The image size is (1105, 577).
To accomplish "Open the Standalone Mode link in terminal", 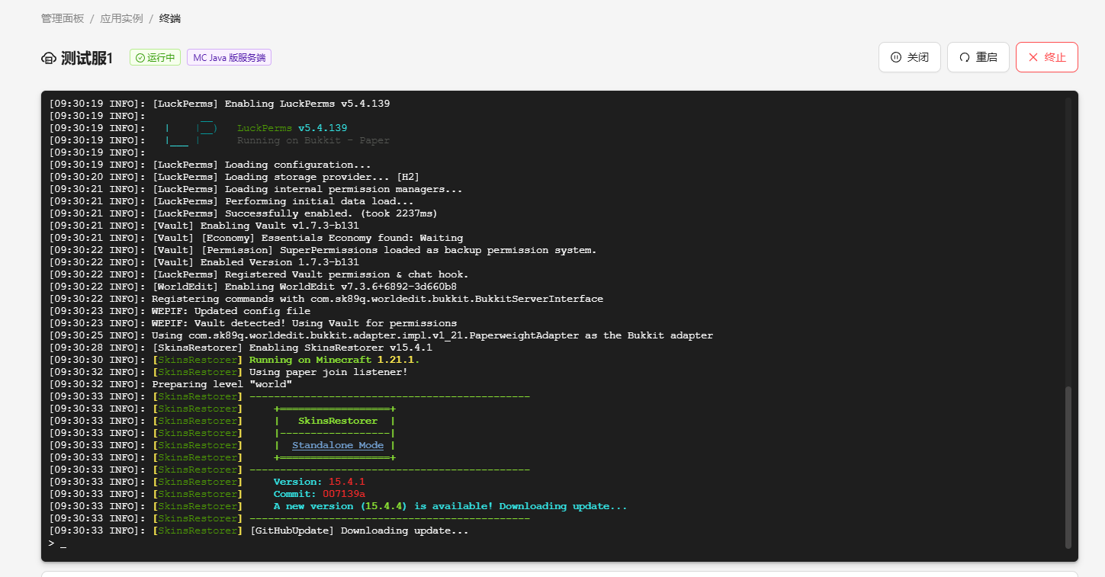I will (x=338, y=445).
